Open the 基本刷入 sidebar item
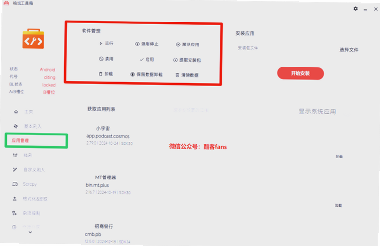The width and height of the screenshot is (380, 246). click(x=27, y=126)
